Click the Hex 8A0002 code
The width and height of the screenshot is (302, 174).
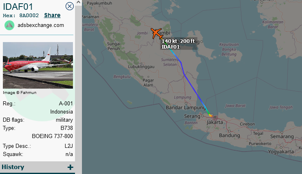pos(29,16)
